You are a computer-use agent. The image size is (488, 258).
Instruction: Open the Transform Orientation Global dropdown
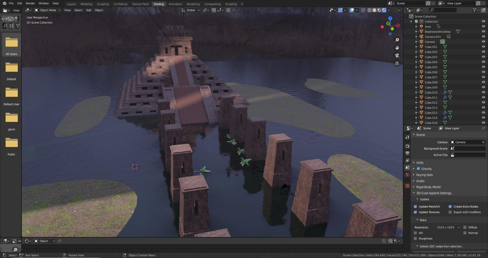tap(191, 10)
